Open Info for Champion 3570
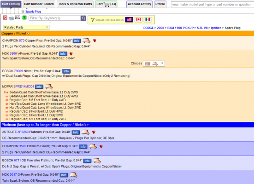254x184 pixels. [83, 146]
